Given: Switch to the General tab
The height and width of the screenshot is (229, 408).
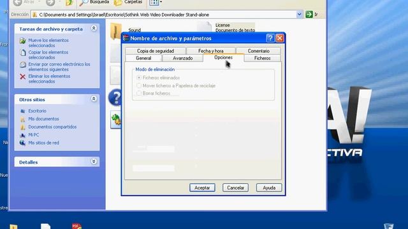Looking at the screenshot, I should [143, 58].
